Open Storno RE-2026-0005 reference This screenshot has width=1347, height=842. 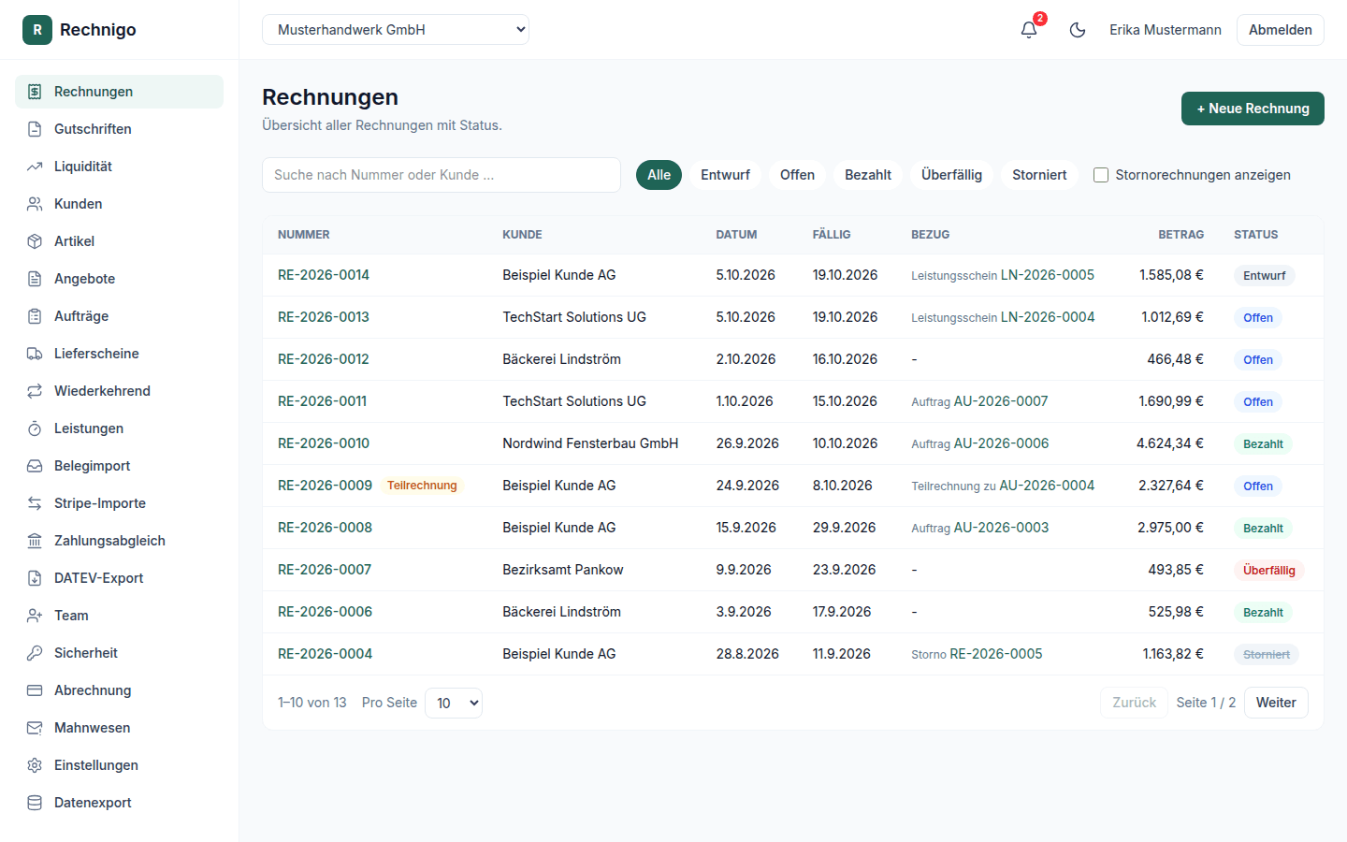(996, 654)
